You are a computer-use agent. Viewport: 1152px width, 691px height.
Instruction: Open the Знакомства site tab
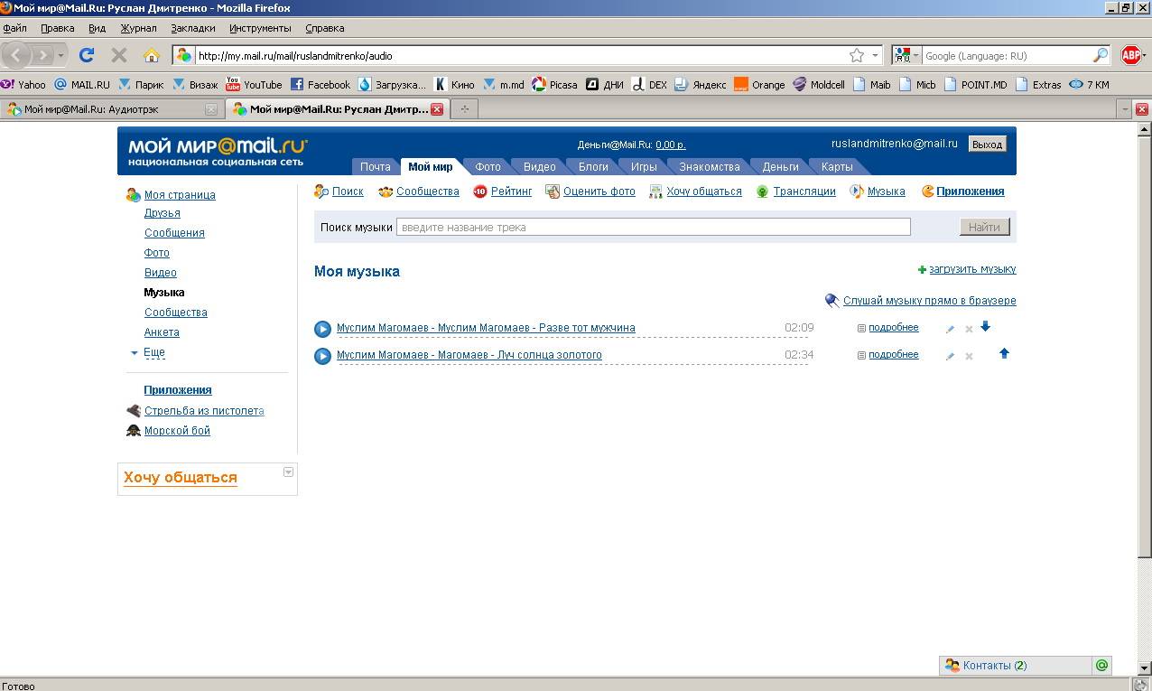(x=710, y=167)
